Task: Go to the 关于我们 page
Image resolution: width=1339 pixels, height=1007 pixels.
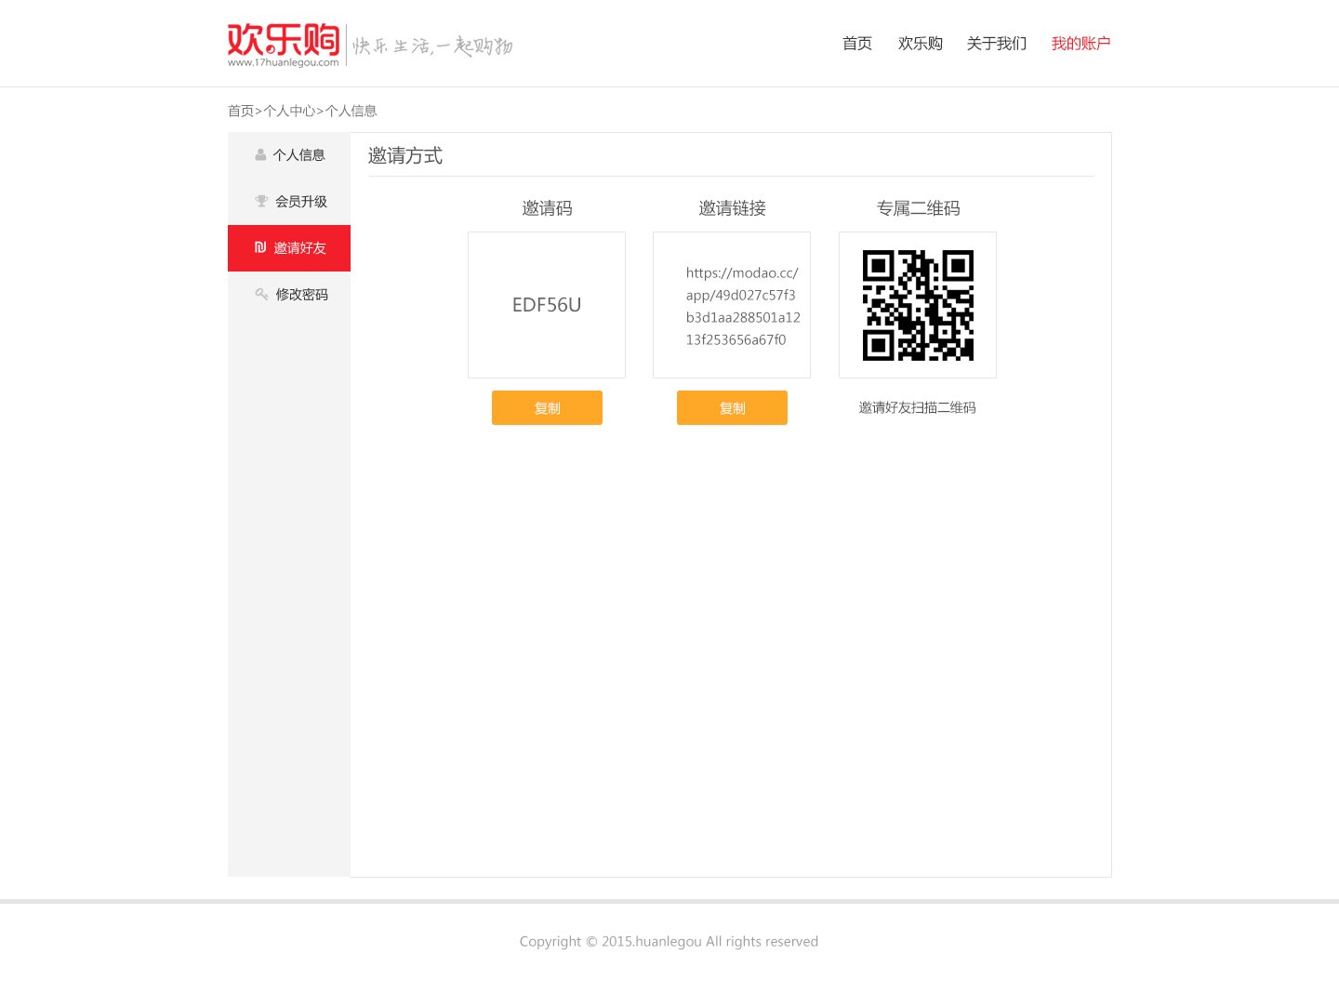Action: [997, 44]
